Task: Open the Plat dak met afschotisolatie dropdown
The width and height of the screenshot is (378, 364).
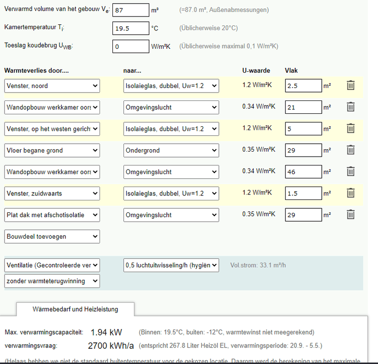Action: 52,215
